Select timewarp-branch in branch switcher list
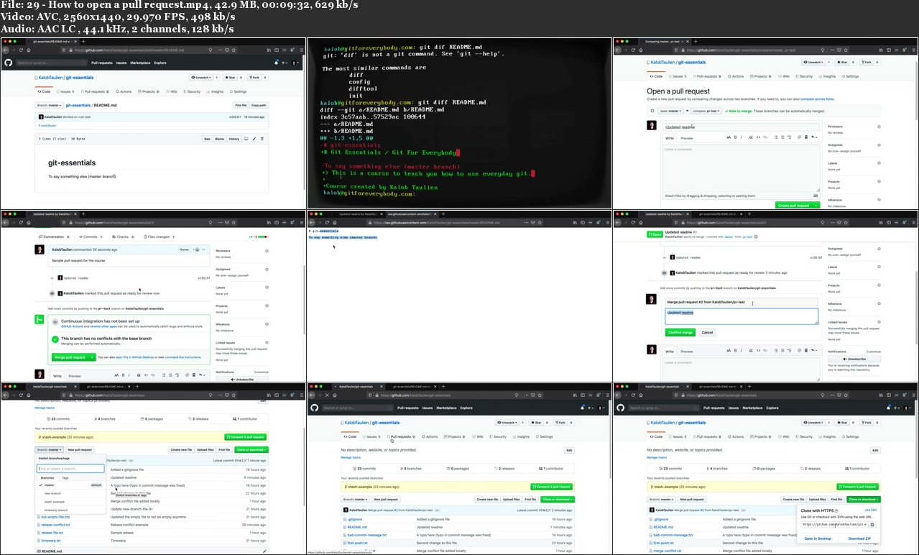This screenshot has height=555, width=919. pos(56,510)
